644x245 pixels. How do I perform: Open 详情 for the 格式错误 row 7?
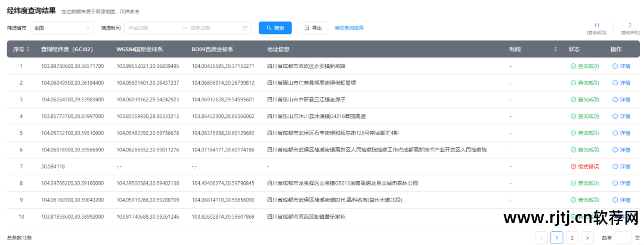click(621, 166)
